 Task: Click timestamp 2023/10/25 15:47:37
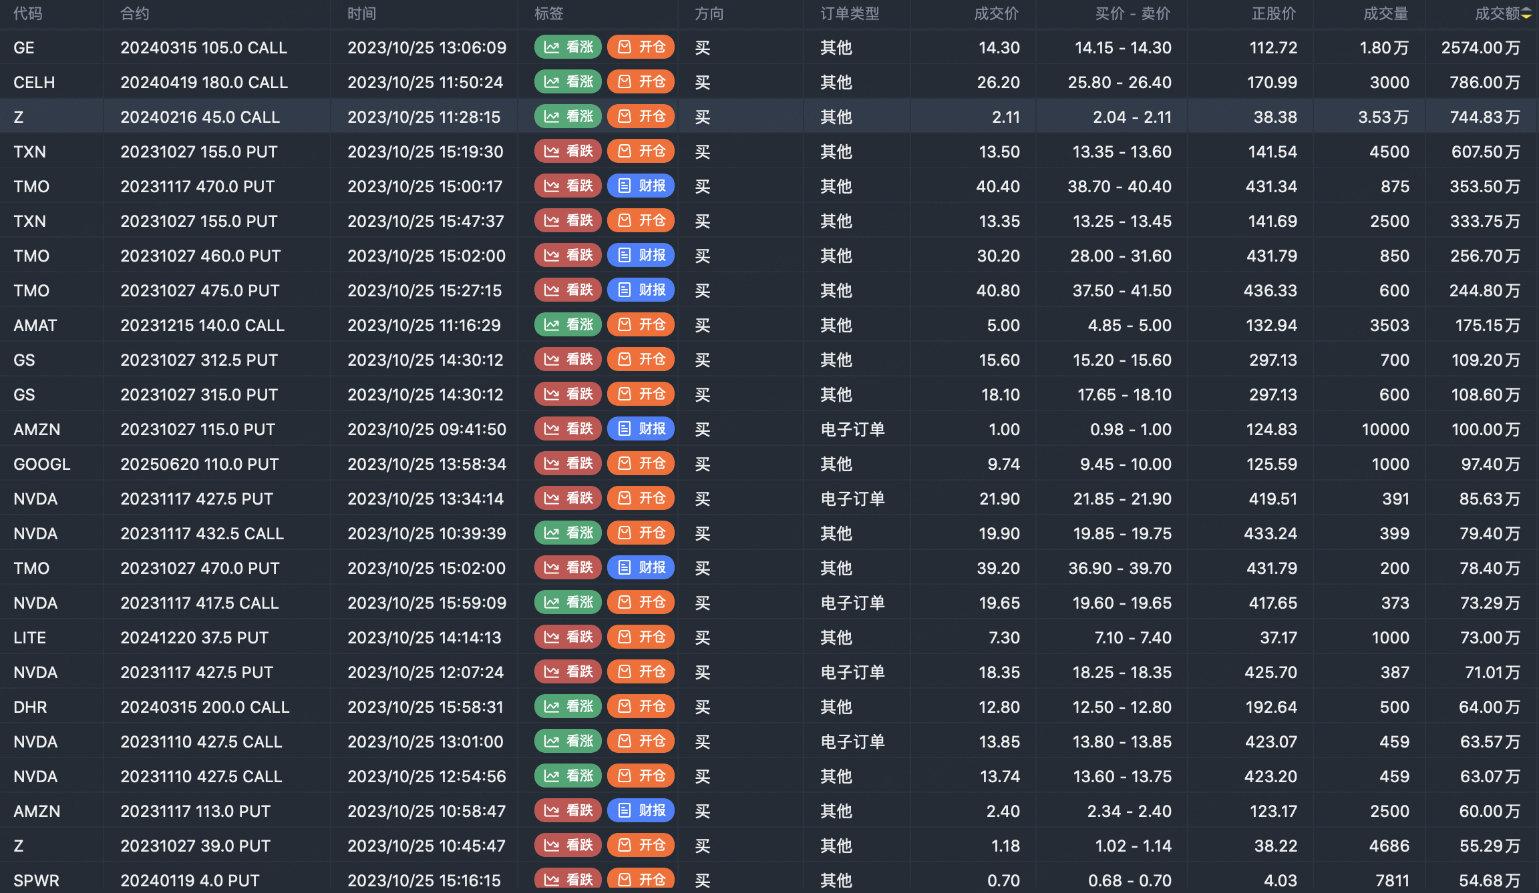click(426, 222)
